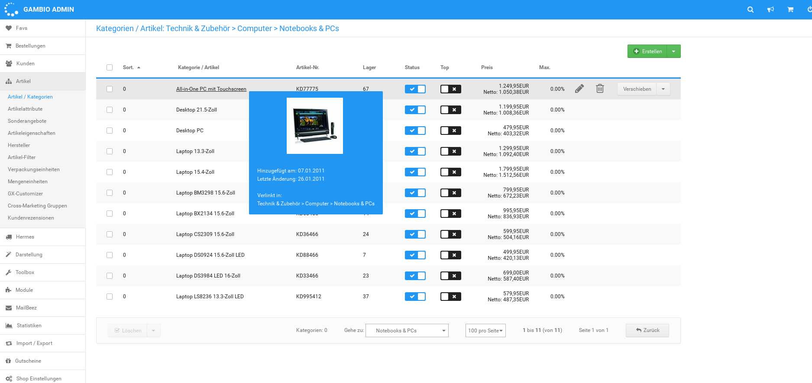Open the 100 pro Seite dropdown
The height and width of the screenshot is (383, 812).
485,331
